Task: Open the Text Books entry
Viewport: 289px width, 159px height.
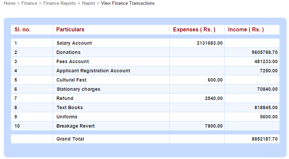Action: coord(70,107)
